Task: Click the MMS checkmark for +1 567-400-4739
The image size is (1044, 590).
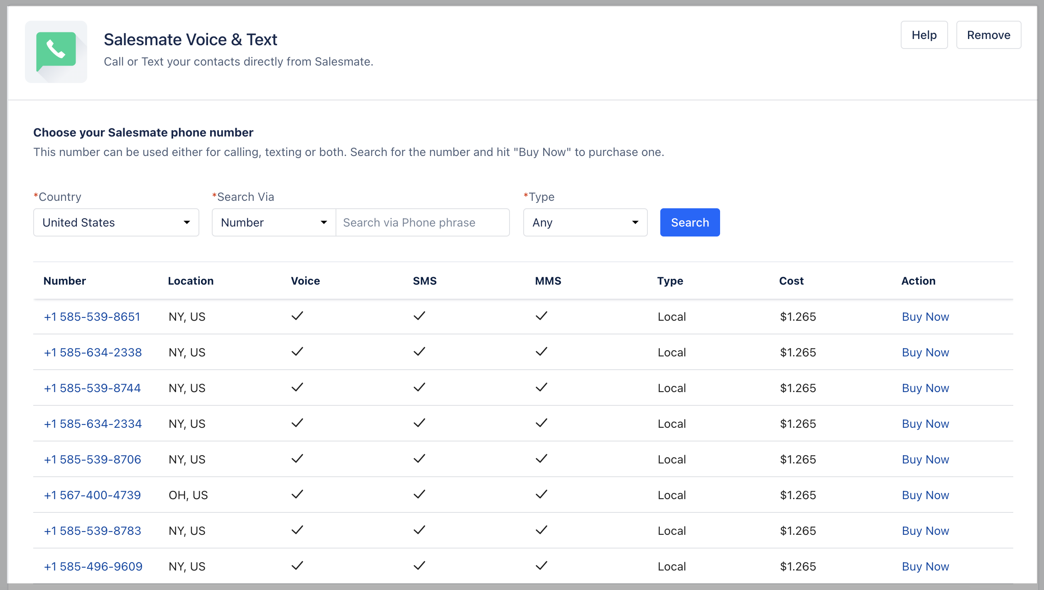Action: point(541,495)
